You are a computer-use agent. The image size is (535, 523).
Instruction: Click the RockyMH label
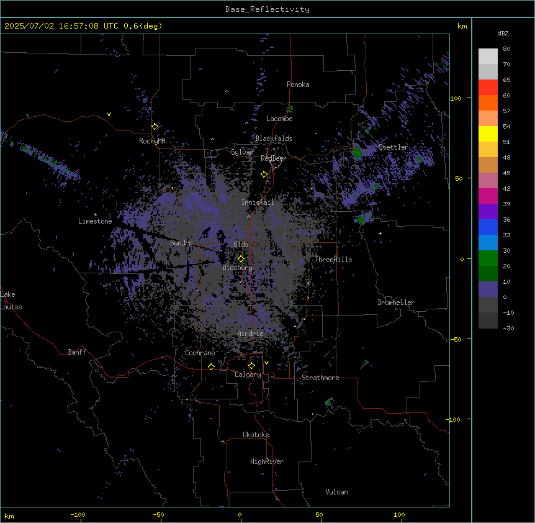pyautogui.click(x=152, y=141)
